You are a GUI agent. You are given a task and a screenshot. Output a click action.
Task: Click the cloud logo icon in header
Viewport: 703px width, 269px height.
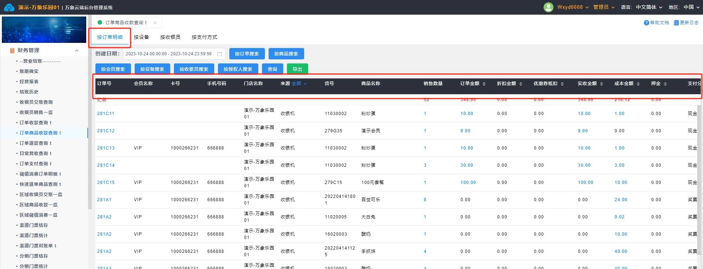[x=9, y=7]
